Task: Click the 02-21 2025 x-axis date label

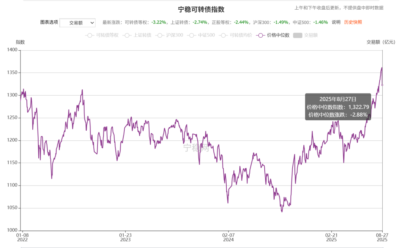Action: click(x=332, y=237)
